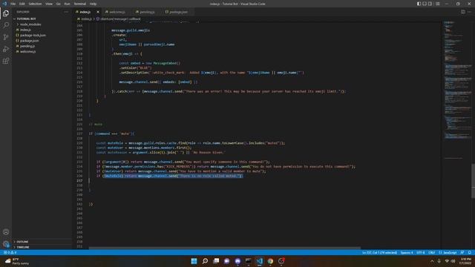Click the editor vertical scrollbar thumb

474,181
